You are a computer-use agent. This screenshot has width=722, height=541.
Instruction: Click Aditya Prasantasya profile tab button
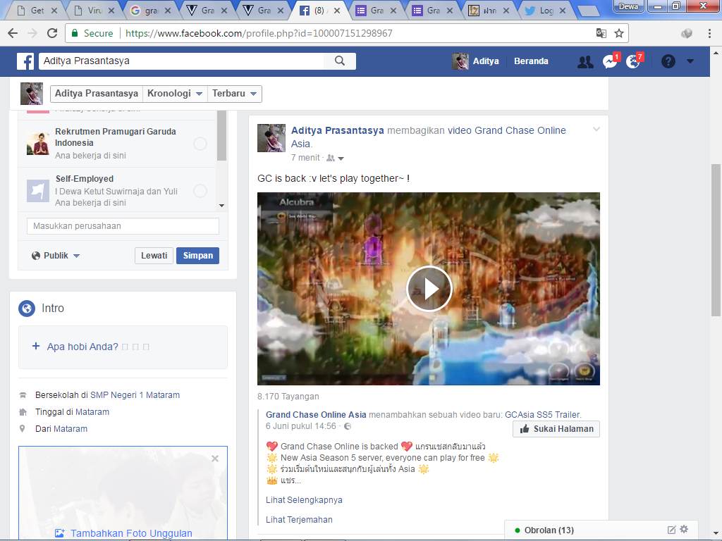(96, 94)
